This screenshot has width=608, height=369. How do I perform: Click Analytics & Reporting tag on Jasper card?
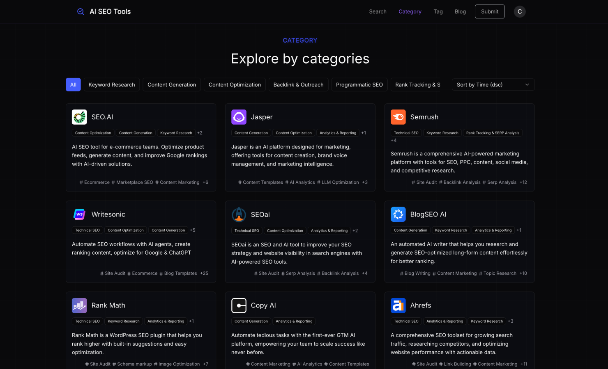pyautogui.click(x=338, y=133)
